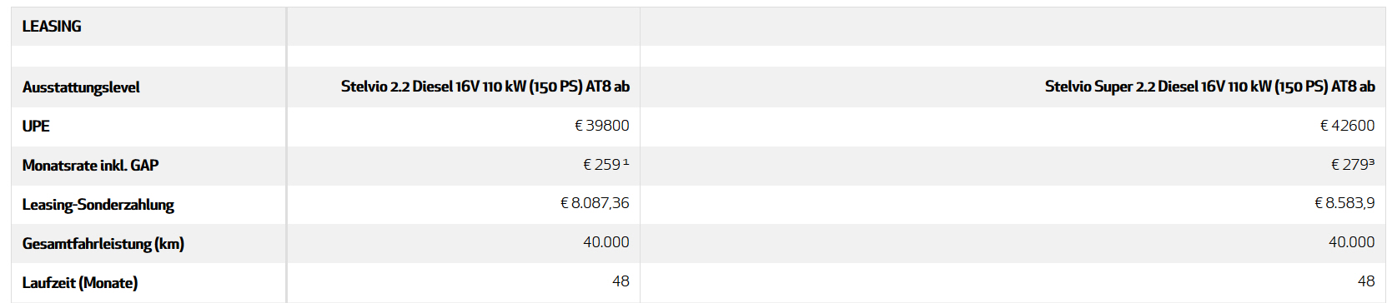Select Gesamtfahrleistung (km) row label
This screenshot has height=303, width=1392.
click(103, 244)
